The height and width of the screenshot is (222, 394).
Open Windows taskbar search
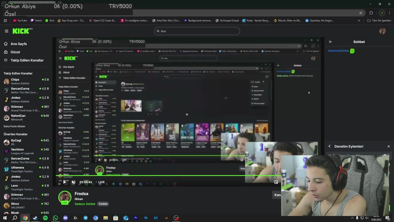[x=15, y=218]
